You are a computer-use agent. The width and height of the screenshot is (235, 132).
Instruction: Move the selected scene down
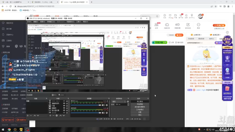point(38,116)
